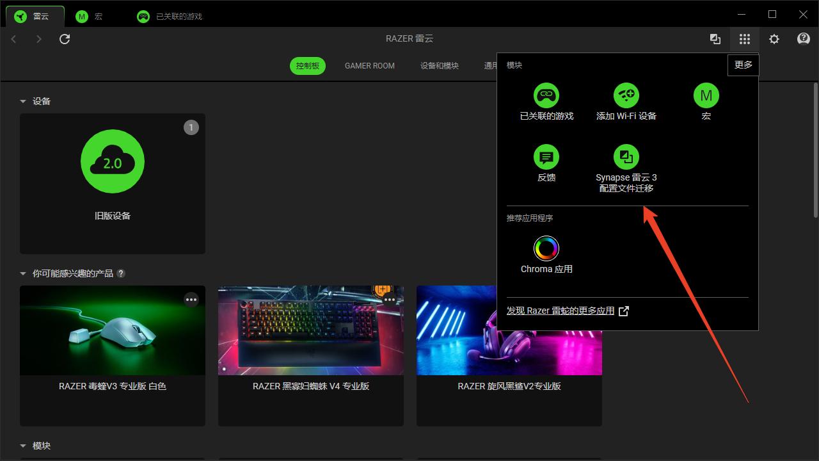Screen dimensions: 819x461
Task: Open options menu on 毒蝰V3 product card
Action: 191,300
